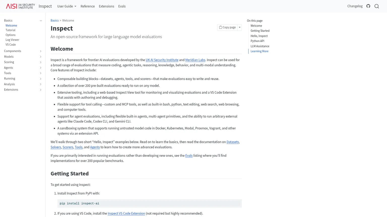Viewport: 387px width, 217px height.
Task: Open the Inspect VS Code Extension link
Action: coord(126,213)
